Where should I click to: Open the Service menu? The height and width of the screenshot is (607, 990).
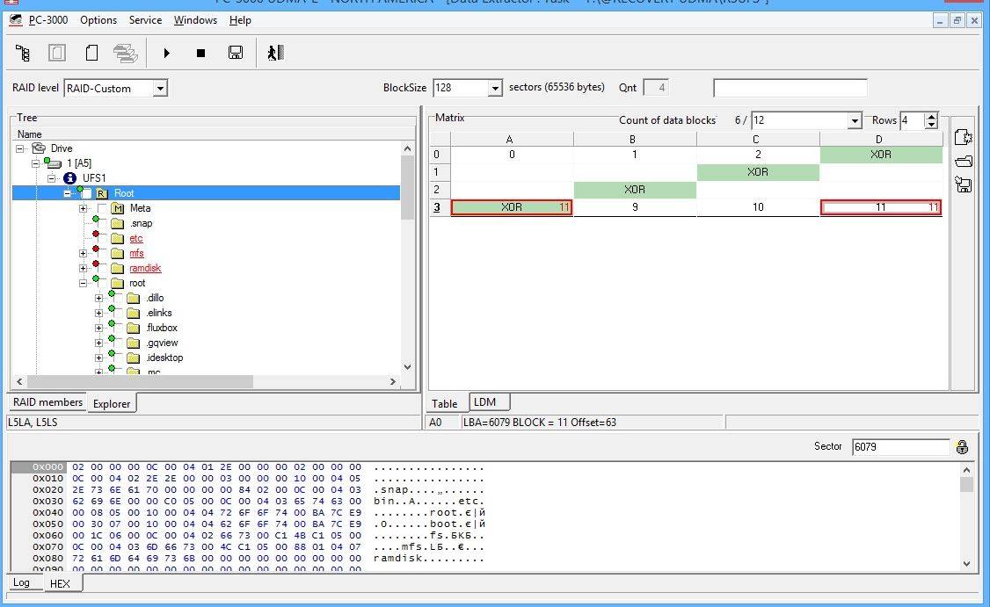145,20
